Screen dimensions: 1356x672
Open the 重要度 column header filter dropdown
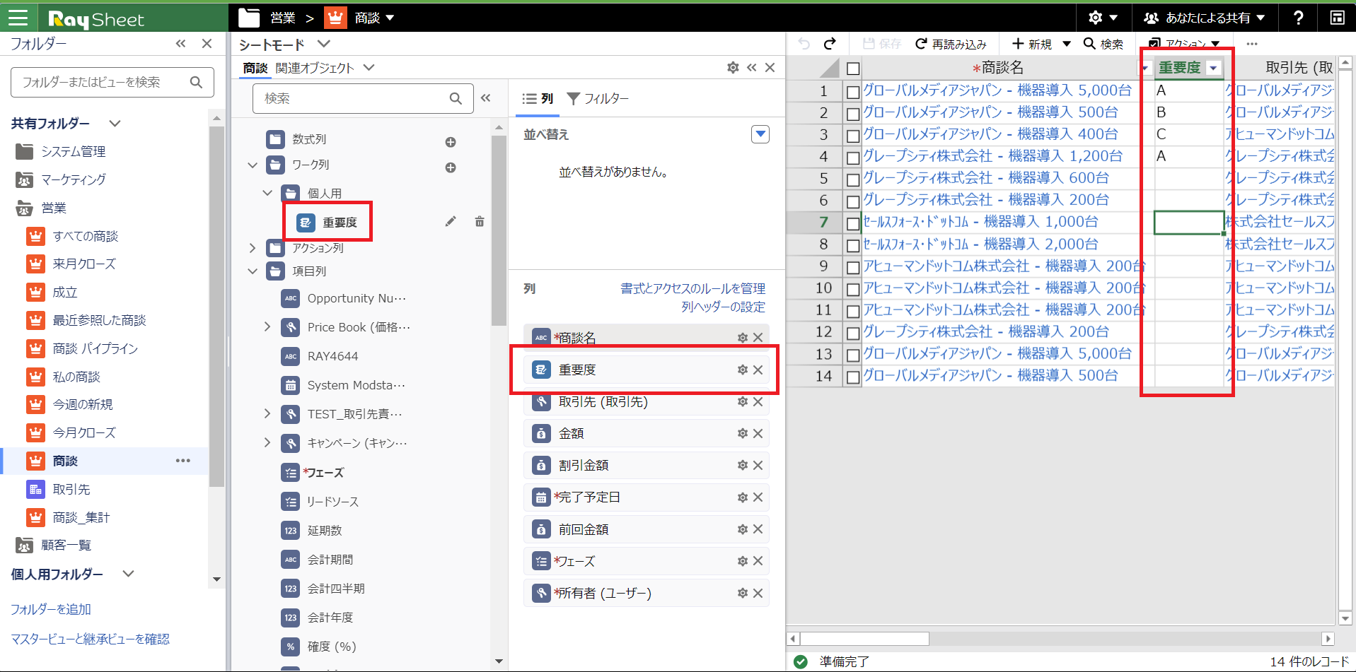pyautogui.click(x=1214, y=68)
